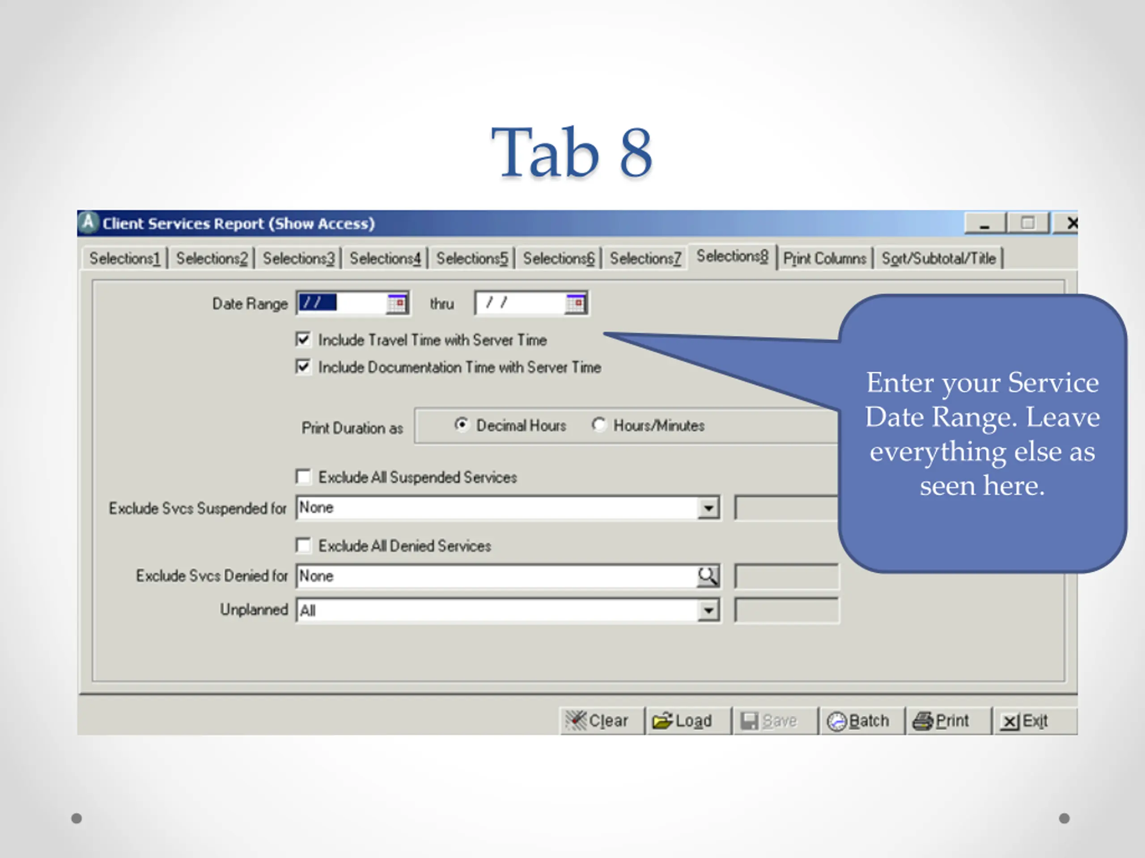
Task: Open the thru date calendar picker
Action: pos(575,303)
